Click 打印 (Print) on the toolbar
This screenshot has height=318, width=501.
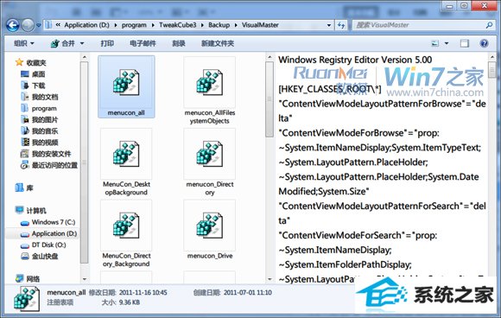click(x=107, y=43)
